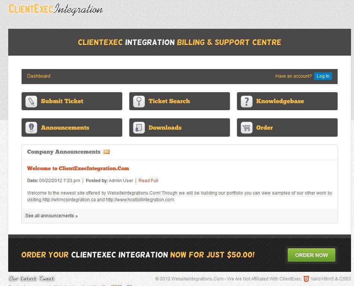Click the Order shopping cart icon
Screen dimensions: 354x286
(247, 128)
